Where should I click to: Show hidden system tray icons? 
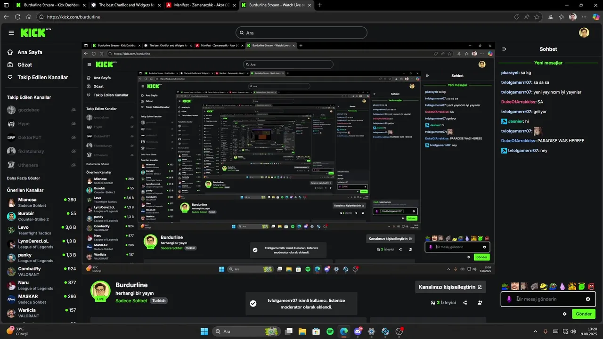[x=535, y=331]
